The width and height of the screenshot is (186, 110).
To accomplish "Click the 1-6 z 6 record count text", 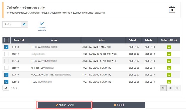I will coord(14,88).
